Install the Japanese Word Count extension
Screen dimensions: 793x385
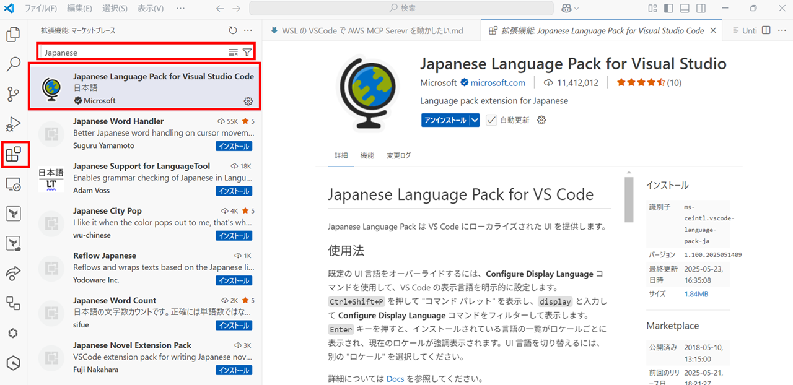pyautogui.click(x=234, y=326)
